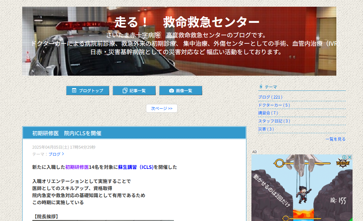The image size is (363, 221).
Task: Click the list icon on ブログトップ button
Action: [74, 90]
